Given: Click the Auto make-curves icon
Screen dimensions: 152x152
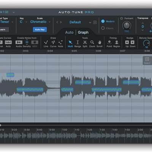Looking at the screenshot, I should [x=8, y=42].
